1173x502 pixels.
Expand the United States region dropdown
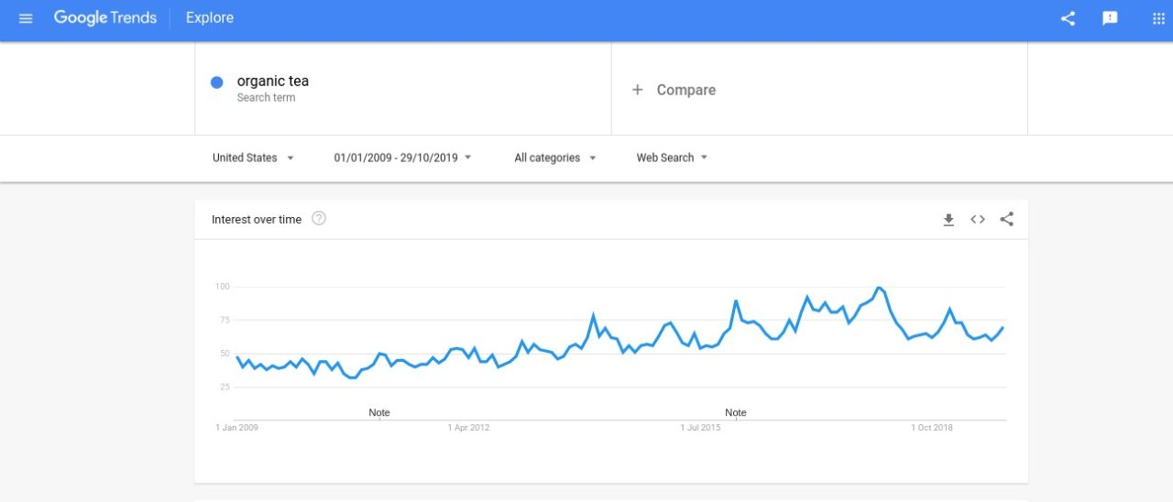pyautogui.click(x=254, y=158)
